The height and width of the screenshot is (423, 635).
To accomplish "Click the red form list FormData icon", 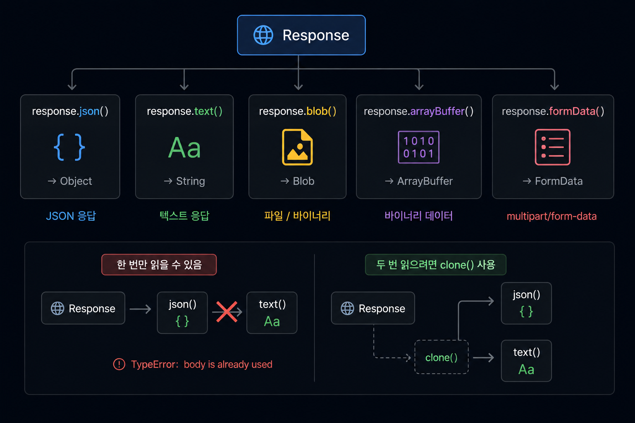I will (x=553, y=147).
